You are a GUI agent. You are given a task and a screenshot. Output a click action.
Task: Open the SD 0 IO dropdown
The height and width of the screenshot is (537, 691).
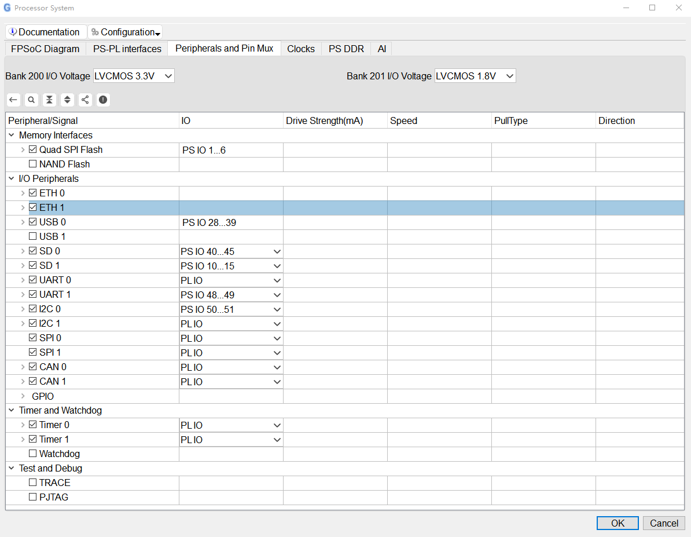(231, 251)
